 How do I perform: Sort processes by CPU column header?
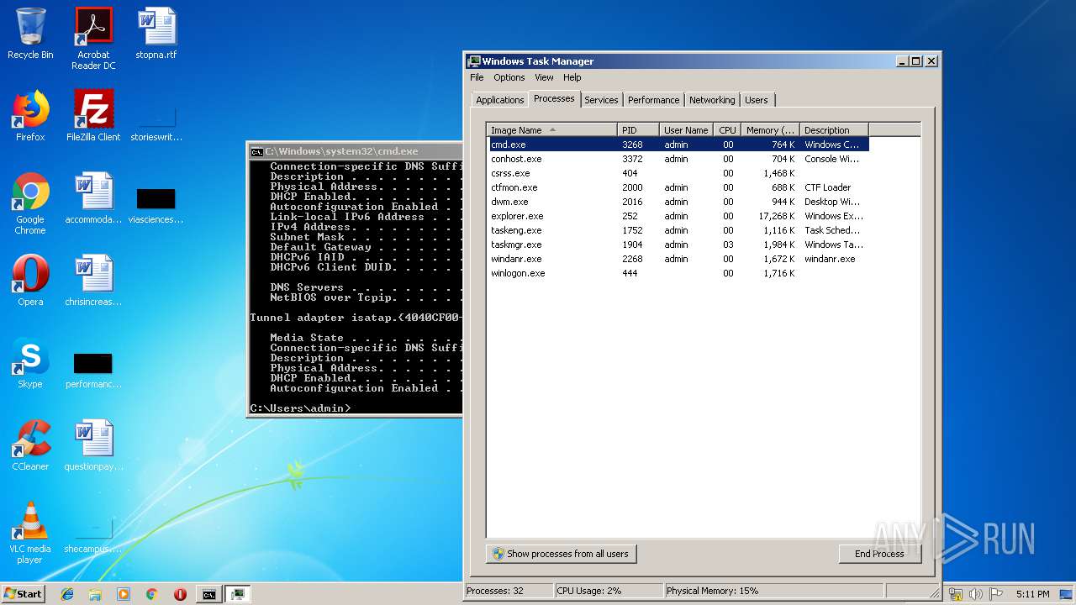tap(727, 130)
